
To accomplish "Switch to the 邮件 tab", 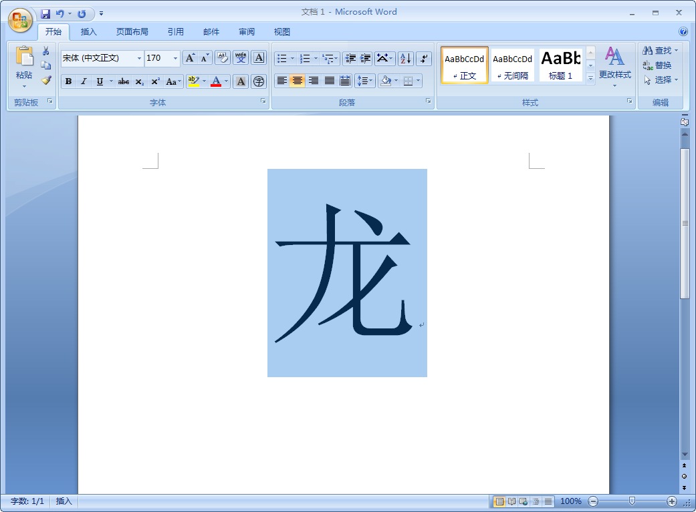I will tap(211, 32).
